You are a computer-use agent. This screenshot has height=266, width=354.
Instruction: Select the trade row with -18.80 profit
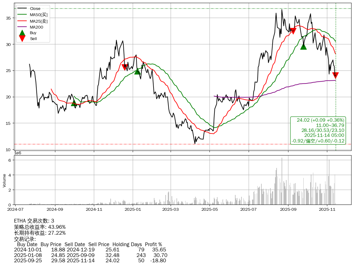click(x=90, y=260)
